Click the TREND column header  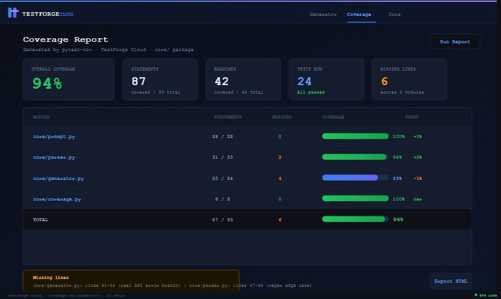click(x=412, y=117)
